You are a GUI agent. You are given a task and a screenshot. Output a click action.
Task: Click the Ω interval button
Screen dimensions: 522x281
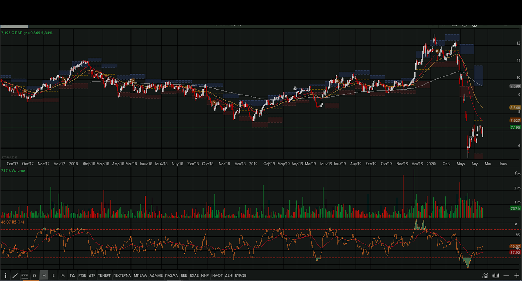[x=34, y=275]
